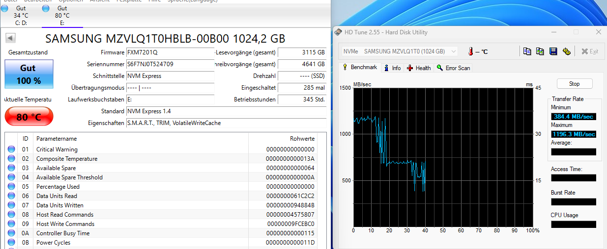The height and width of the screenshot is (249, 607).
Task: Click the red 80 °C temperature indicator
Action: 29,117
